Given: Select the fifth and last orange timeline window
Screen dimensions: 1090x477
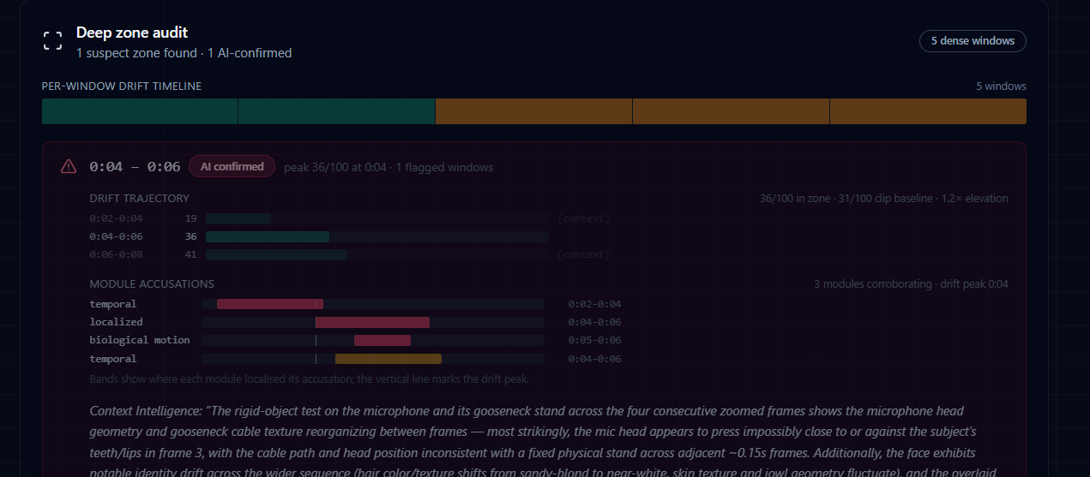Looking at the screenshot, I should pyautogui.click(x=928, y=111).
